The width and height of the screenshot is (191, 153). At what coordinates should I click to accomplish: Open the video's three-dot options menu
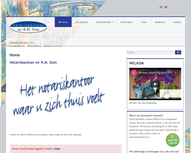pyautogui.click(x=175, y=73)
